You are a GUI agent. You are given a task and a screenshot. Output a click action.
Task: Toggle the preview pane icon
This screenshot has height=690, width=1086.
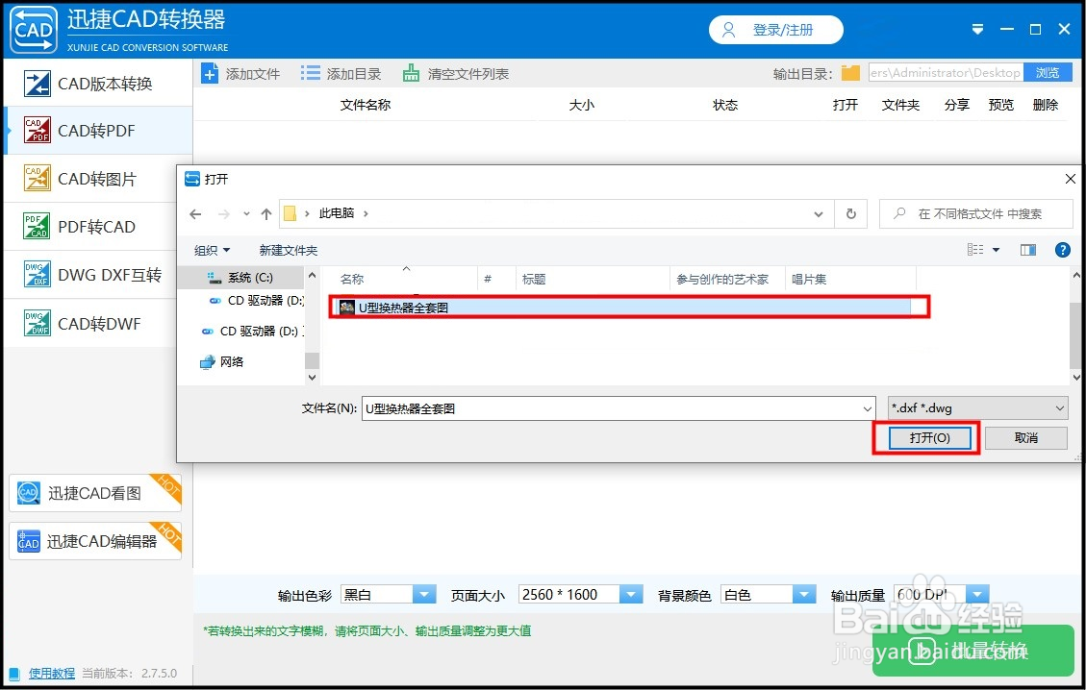click(1028, 250)
